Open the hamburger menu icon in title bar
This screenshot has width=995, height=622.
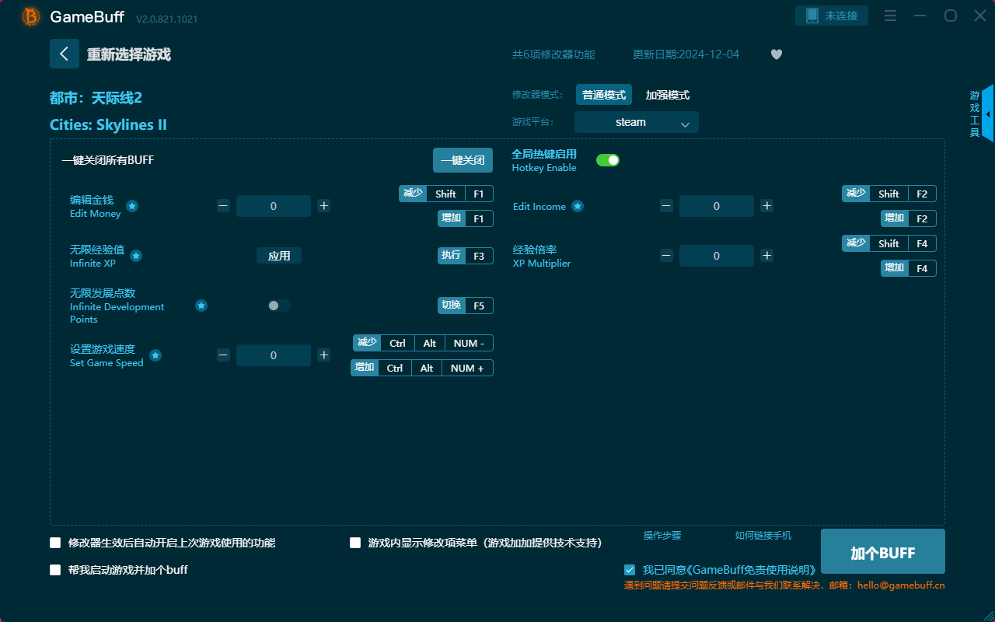pyautogui.click(x=891, y=16)
